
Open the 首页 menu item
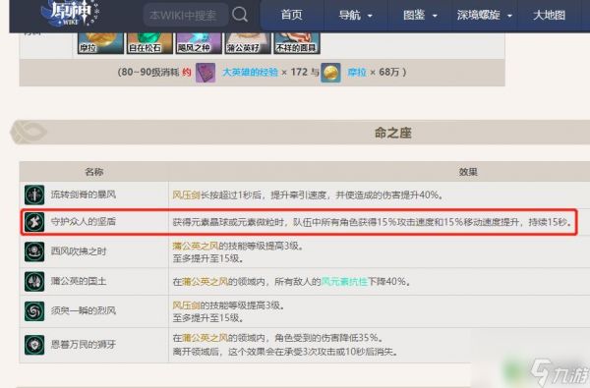(x=291, y=15)
